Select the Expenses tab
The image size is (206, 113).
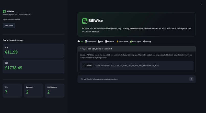point(110,41)
